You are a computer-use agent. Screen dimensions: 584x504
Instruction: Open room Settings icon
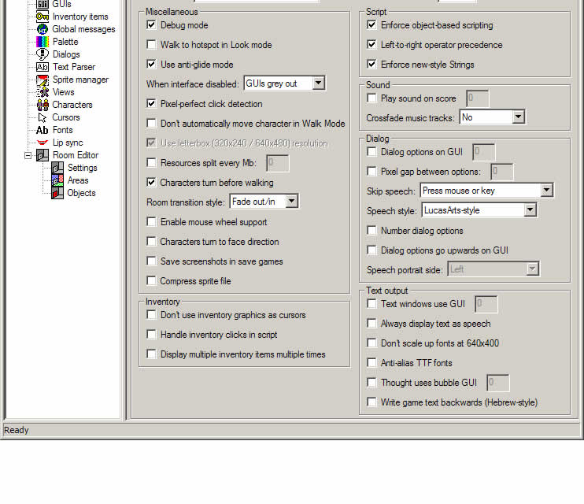point(57,168)
